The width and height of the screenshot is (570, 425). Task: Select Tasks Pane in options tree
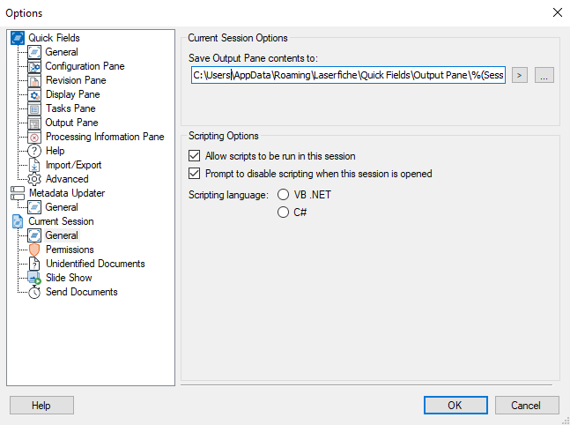tap(70, 108)
